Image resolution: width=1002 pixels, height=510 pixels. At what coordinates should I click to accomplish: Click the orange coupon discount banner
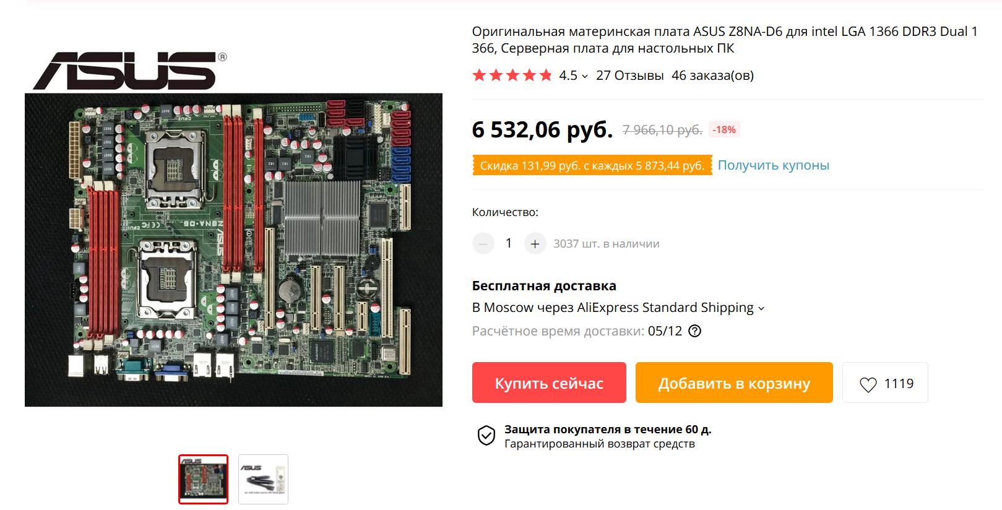pos(592,166)
